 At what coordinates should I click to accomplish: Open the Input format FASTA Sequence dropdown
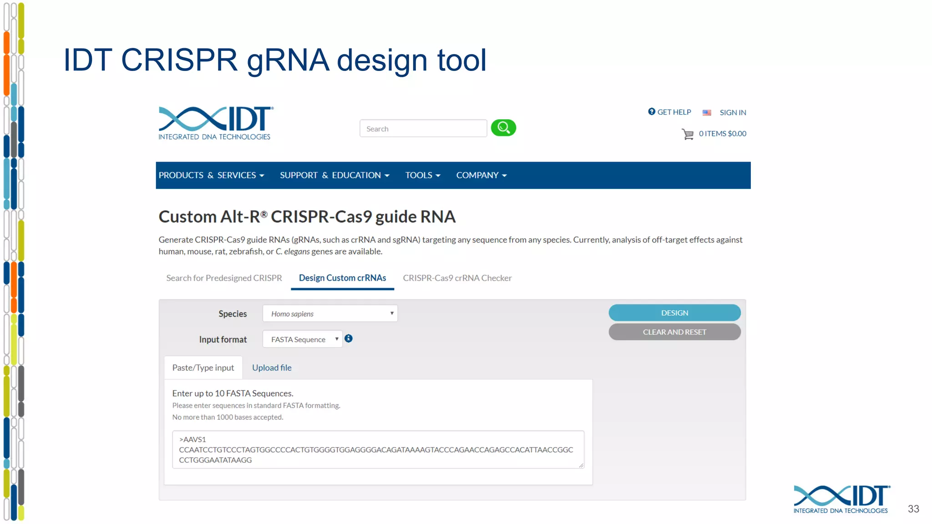[x=303, y=339]
